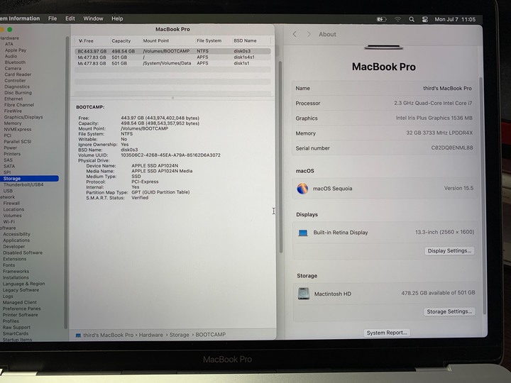Select Preference Panes in the sidebar
This screenshot has width=511, height=383.
[22, 309]
